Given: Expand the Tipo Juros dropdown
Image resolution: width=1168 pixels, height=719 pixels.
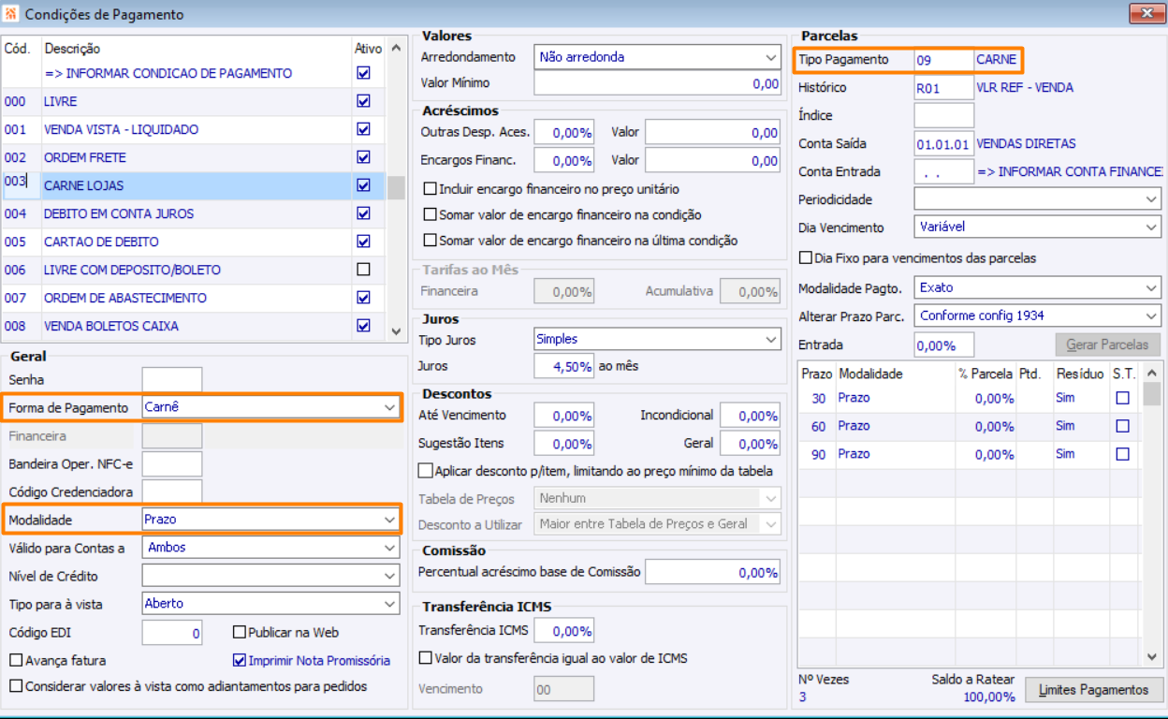Looking at the screenshot, I should 770,339.
